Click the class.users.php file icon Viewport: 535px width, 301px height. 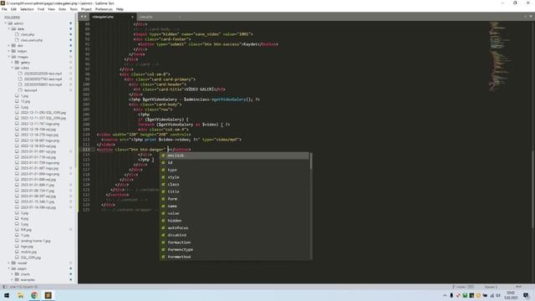click(x=17, y=40)
